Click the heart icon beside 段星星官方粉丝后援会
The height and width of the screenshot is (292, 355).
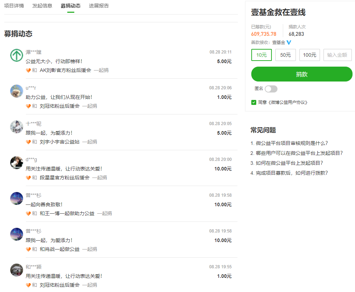[x=28, y=178]
